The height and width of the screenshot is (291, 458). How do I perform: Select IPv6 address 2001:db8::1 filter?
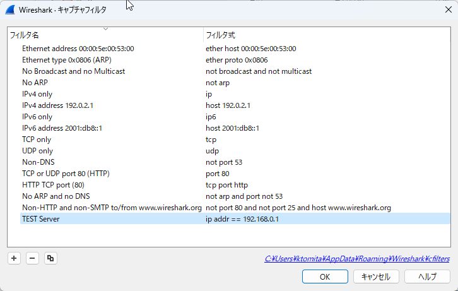tap(62, 128)
